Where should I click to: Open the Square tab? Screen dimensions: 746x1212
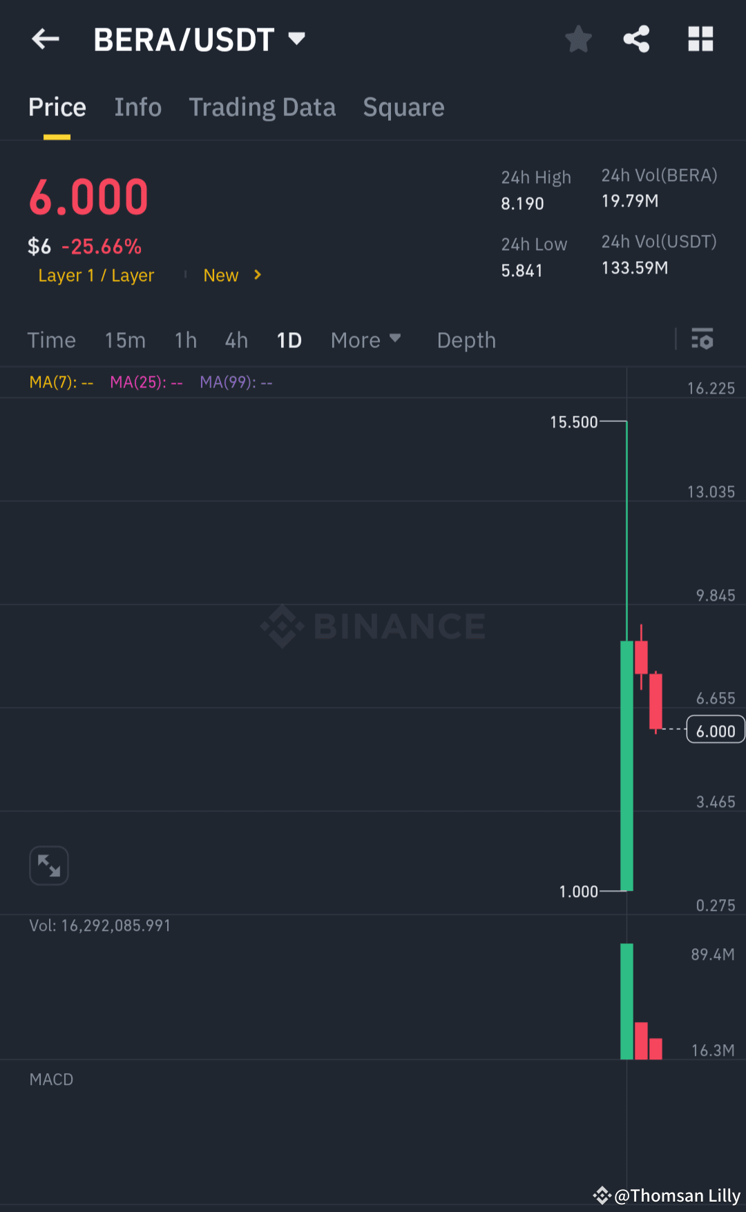[403, 108]
